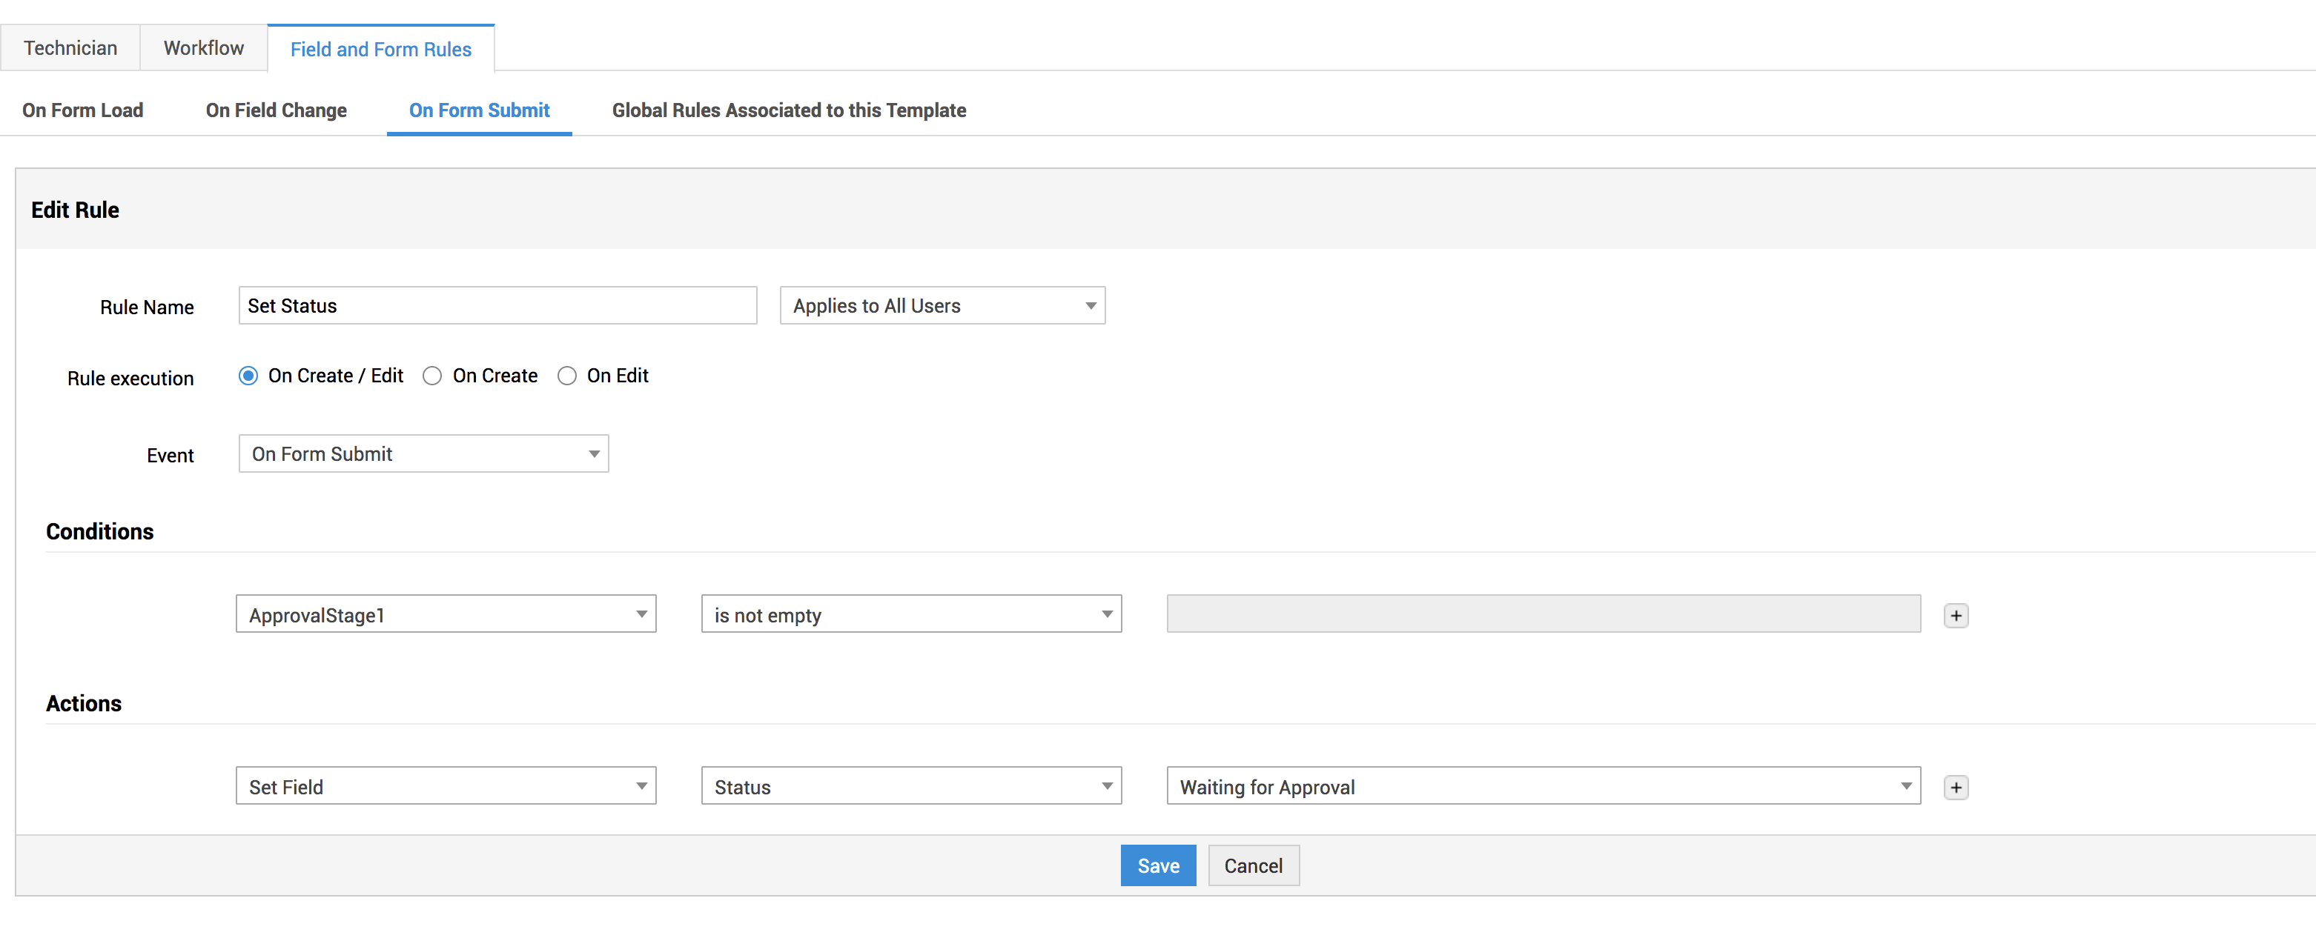Go to the On Form Load sub-tab
This screenshot has width=2316, height=941.
tap(83, 110)
